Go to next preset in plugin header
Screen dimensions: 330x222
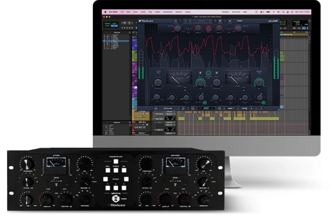pos(190,21)
